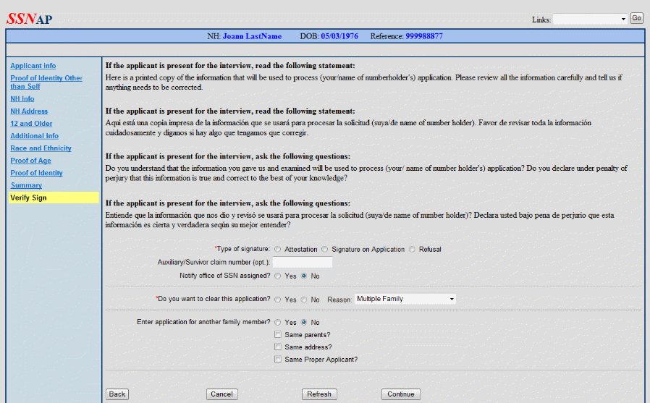650x403 pixels.
Task: Tick the Same address? checkbox
Action: 278,347
